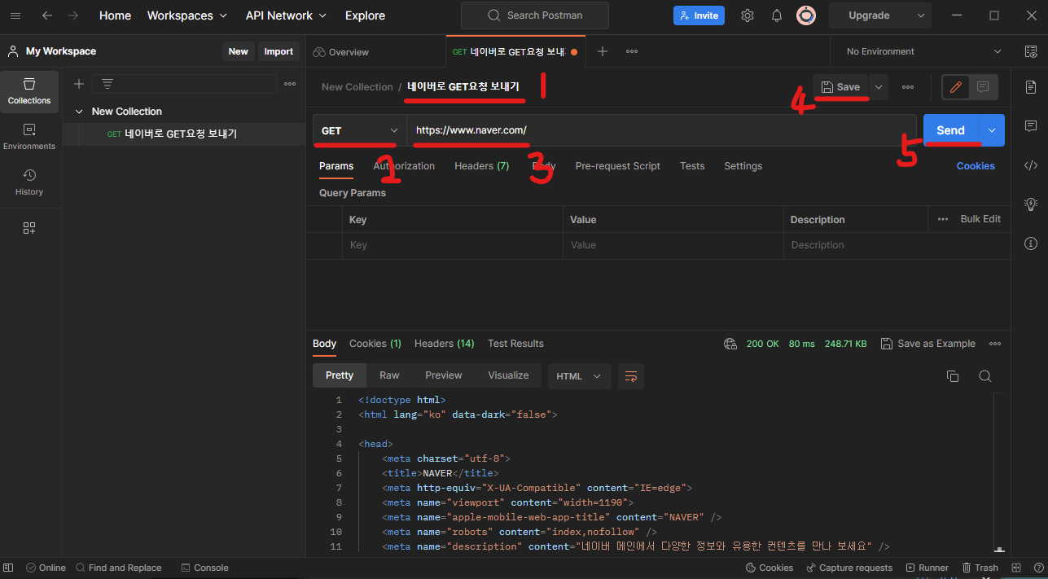The height and width of the screenshot is (579, 1048).
Task: Search within the response body
Action: pos(985,376)
